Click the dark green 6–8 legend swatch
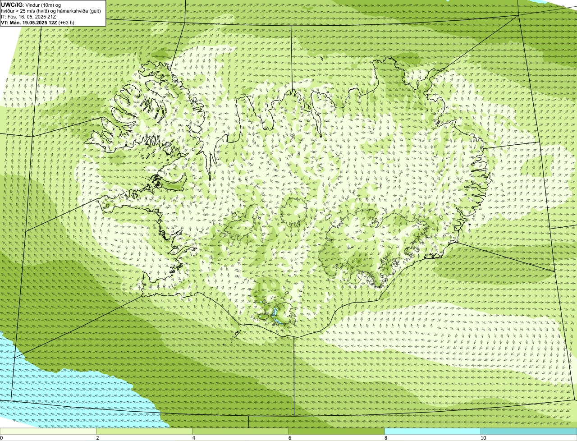 coord(336,431)
